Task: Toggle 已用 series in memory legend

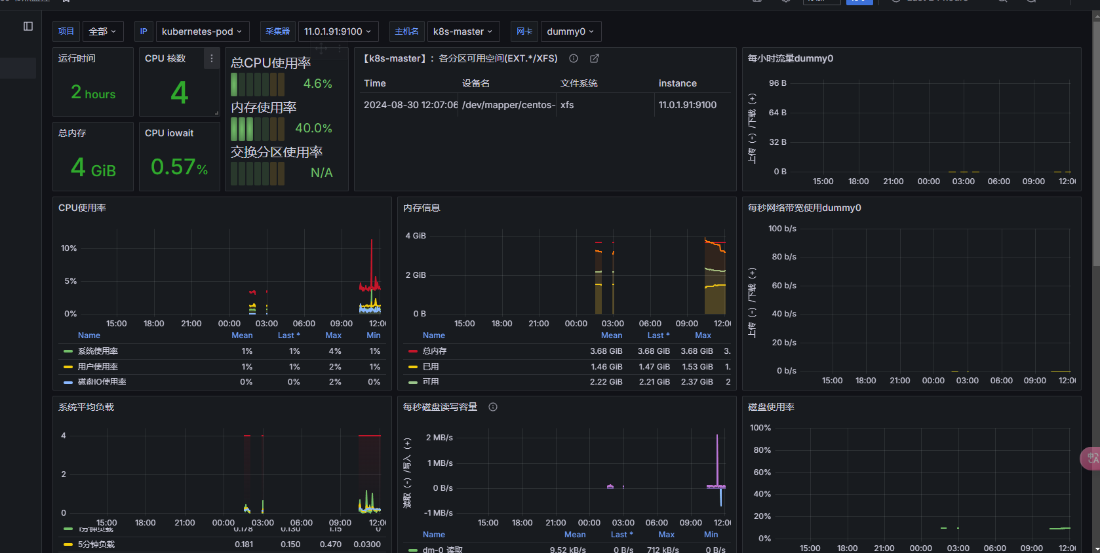Action: point(431,367)
